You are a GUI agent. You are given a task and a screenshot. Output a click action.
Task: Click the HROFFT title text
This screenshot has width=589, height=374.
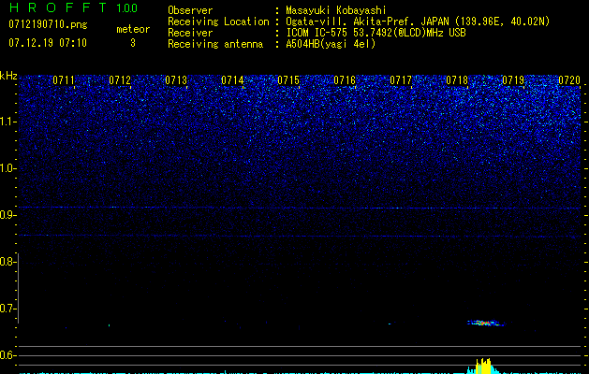pyautogui.click(x=57, y=7)
